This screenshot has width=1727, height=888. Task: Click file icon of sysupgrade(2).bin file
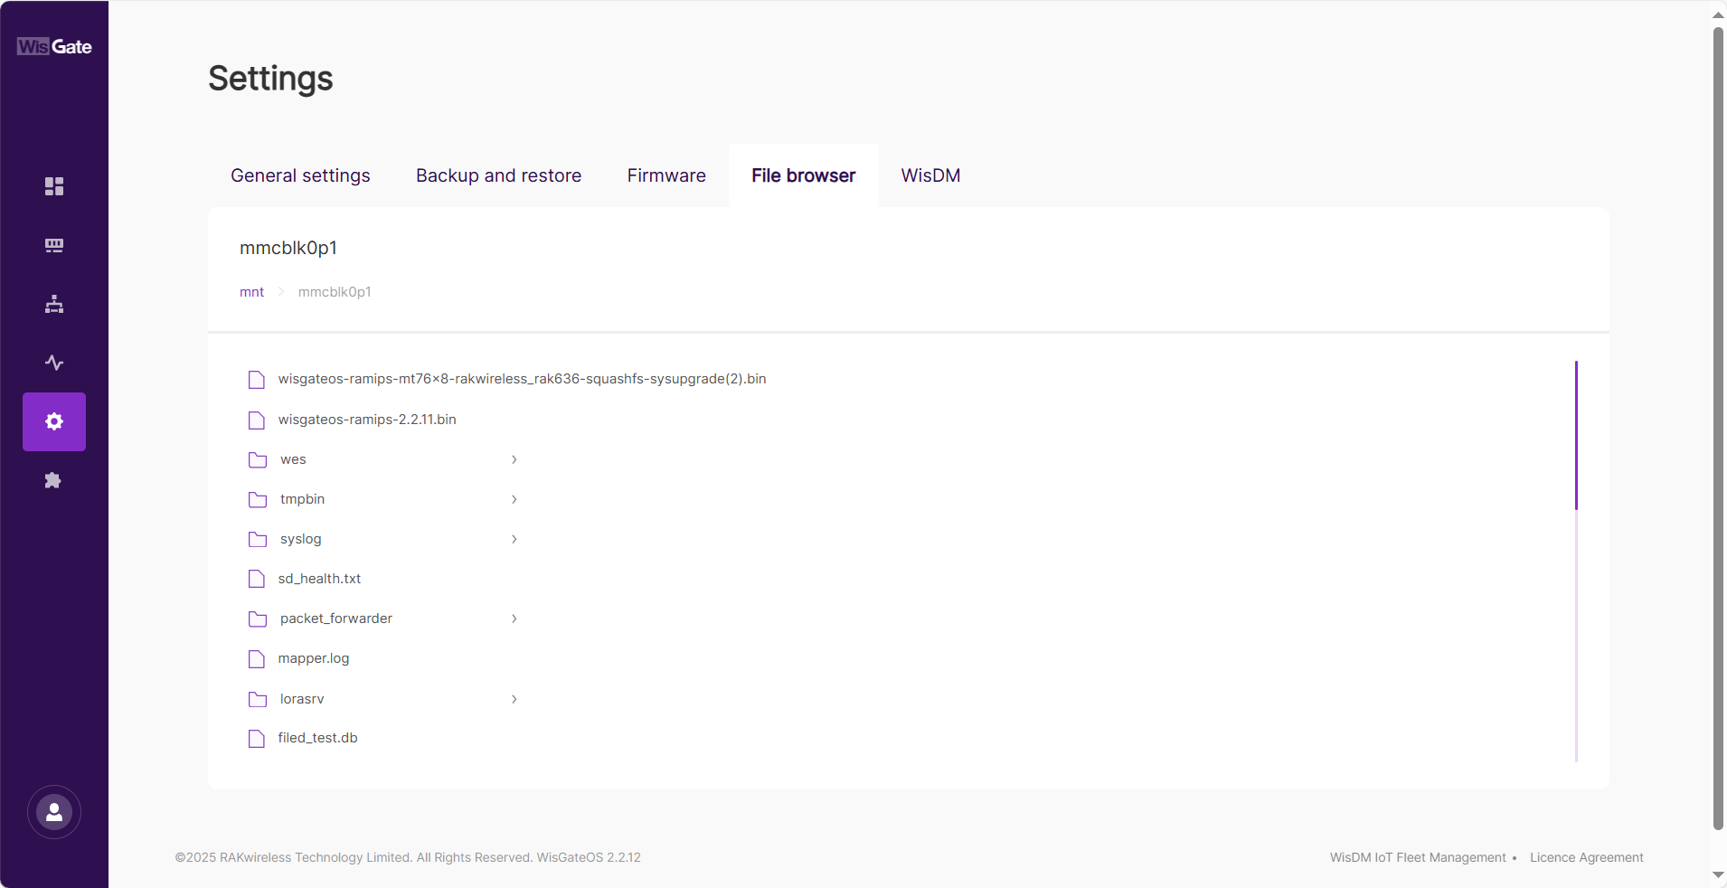[257, 379]
